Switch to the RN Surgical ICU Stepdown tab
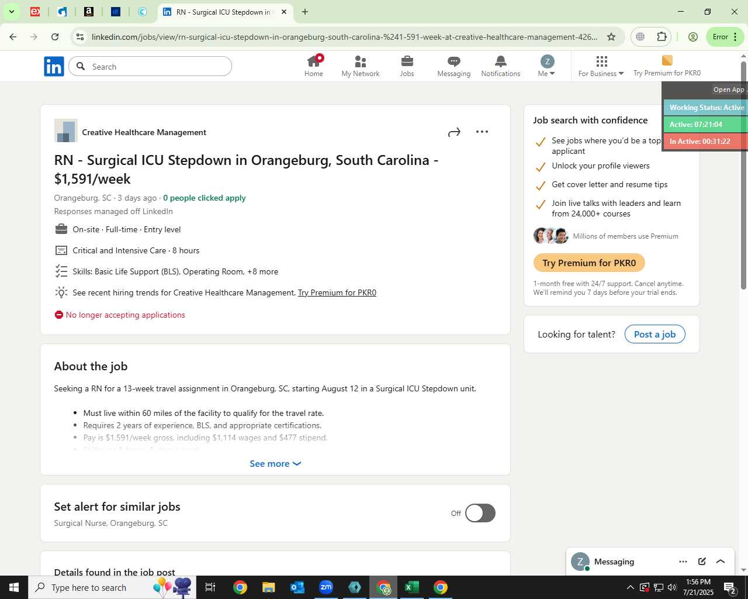 [225, 12]
